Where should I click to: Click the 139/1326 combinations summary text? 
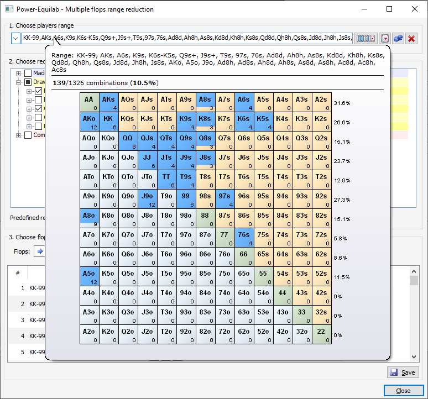pyautogui.click(x=106, y=83)
